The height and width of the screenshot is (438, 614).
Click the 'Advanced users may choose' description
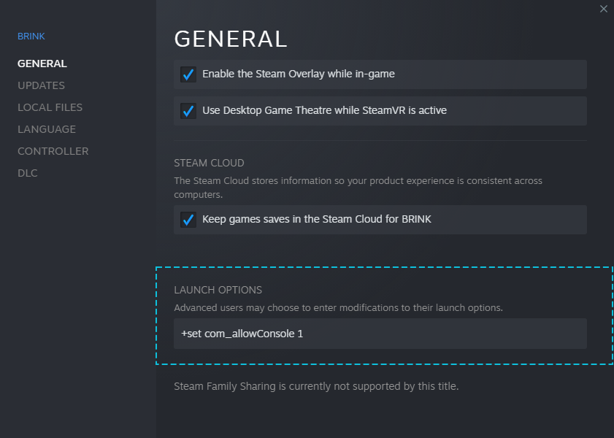coord(338,307)
